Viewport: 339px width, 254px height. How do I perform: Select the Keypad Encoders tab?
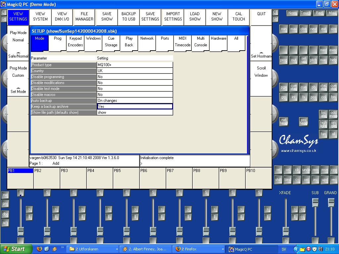tap(75, 43)
